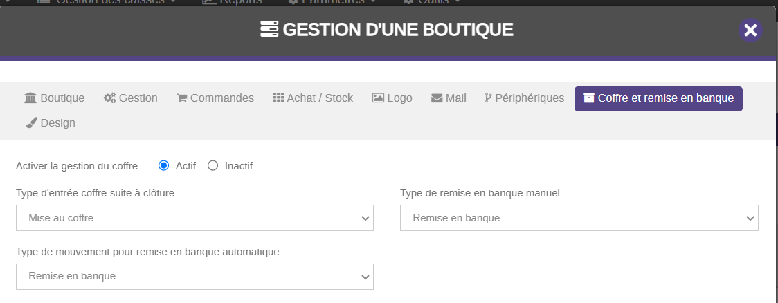Click the Inactif label text
The image size is (778, 303).
[x=238, y=166]
